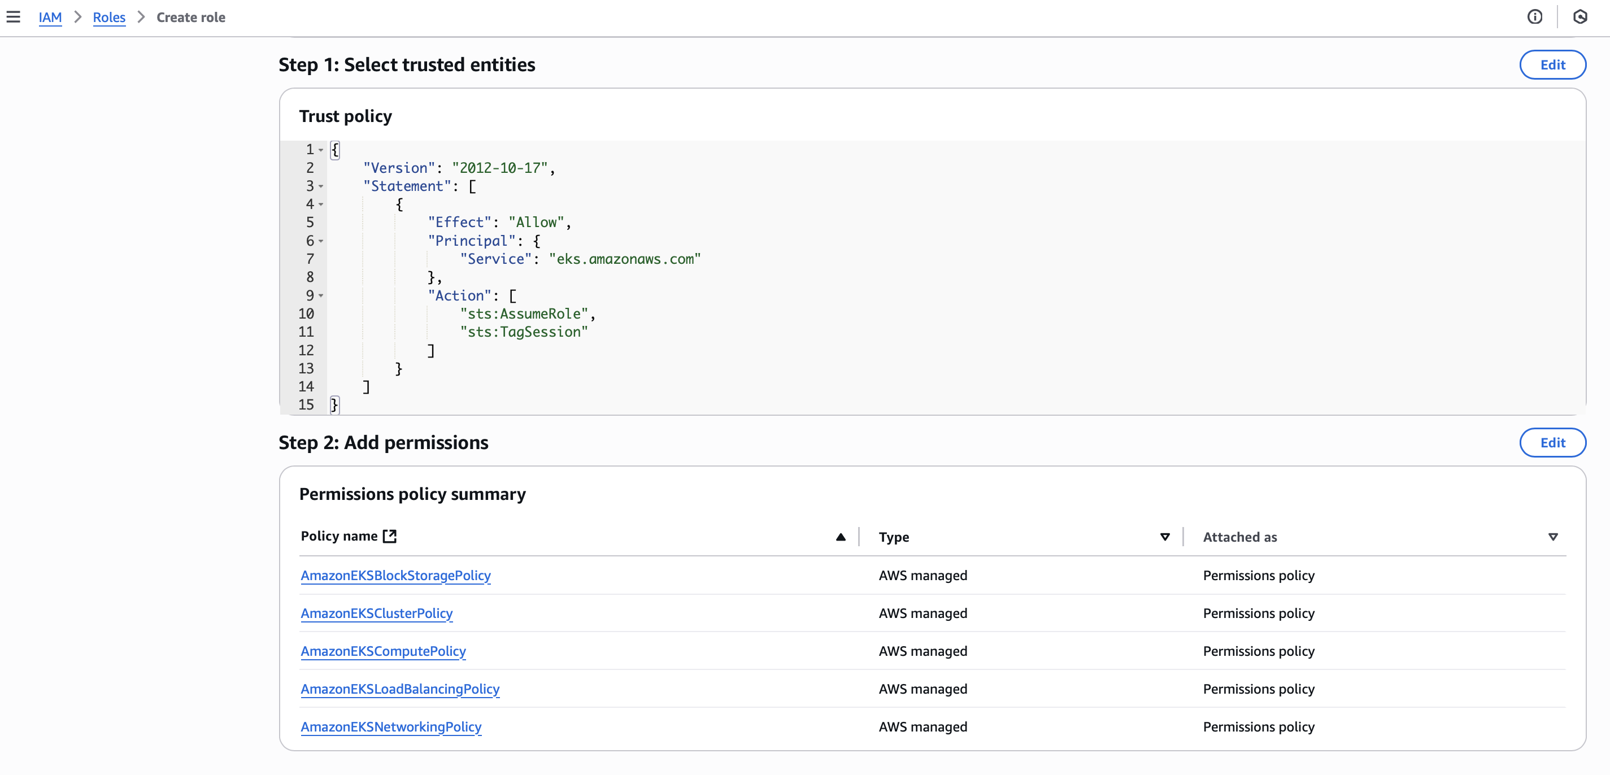Go to IAM breadcrumb
Viewport: 1610px width, 775px height.
[50, 18]
